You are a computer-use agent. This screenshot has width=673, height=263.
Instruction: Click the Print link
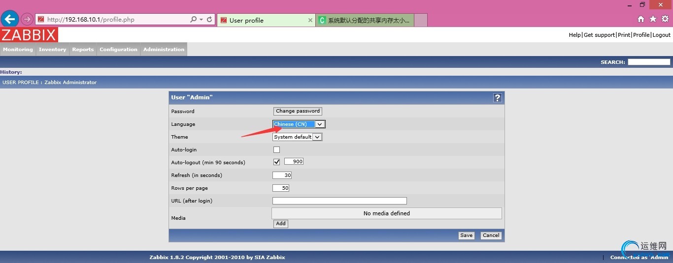(624, 35)
